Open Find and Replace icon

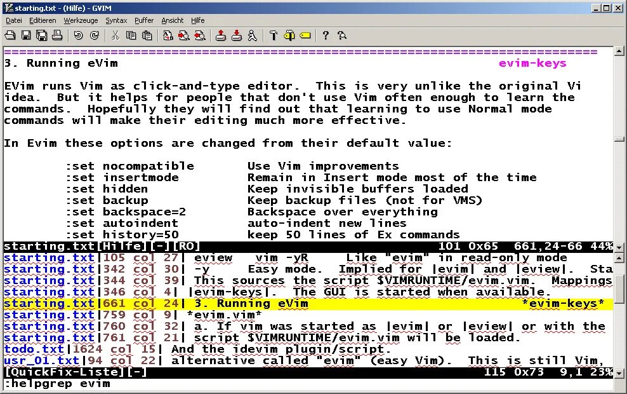click(x=168, y=36)
